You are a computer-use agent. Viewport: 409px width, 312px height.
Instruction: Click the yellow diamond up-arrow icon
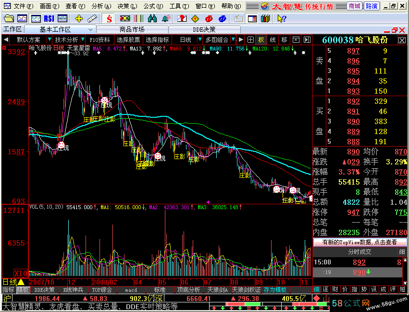(196, 19)
